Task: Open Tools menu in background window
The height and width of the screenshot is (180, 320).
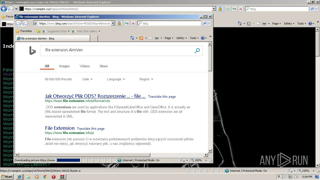Action: 301,23
